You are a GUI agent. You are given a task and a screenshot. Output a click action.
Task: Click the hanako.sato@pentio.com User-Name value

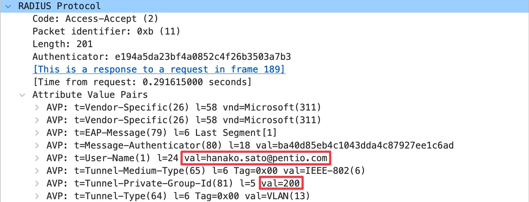click(257, 158)
